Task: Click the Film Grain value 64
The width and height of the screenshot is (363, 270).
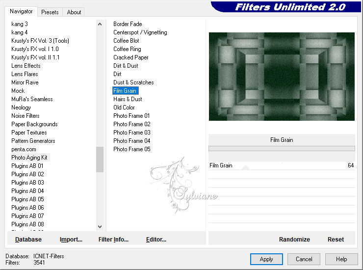Action: point(351,165)
